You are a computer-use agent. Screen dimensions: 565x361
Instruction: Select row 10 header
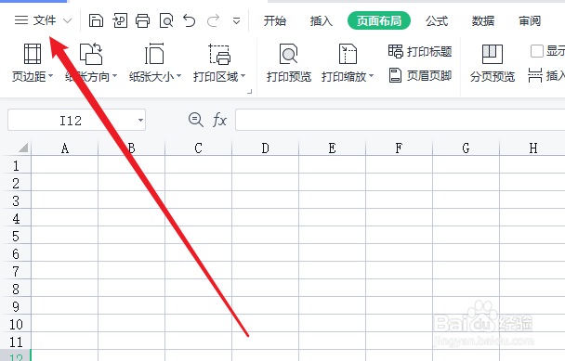click(16, 324)
